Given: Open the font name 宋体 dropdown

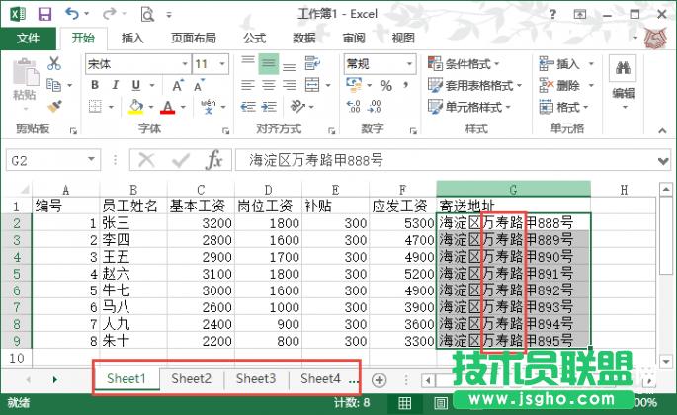Looking at the screenshot, I should [x=183, y=63].
